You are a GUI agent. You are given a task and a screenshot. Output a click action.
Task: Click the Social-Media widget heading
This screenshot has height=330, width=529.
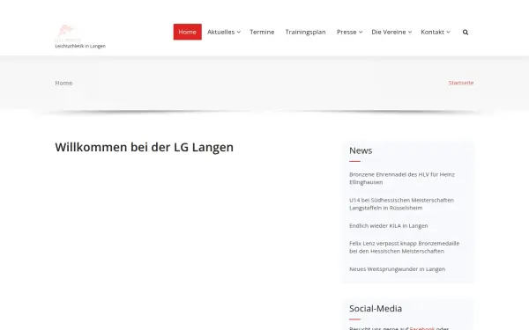[x=376, y=309]
